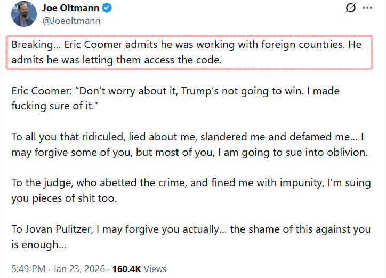Visit the @Joeoltmann handle link
386x278 pixels.
pos(71,21)
